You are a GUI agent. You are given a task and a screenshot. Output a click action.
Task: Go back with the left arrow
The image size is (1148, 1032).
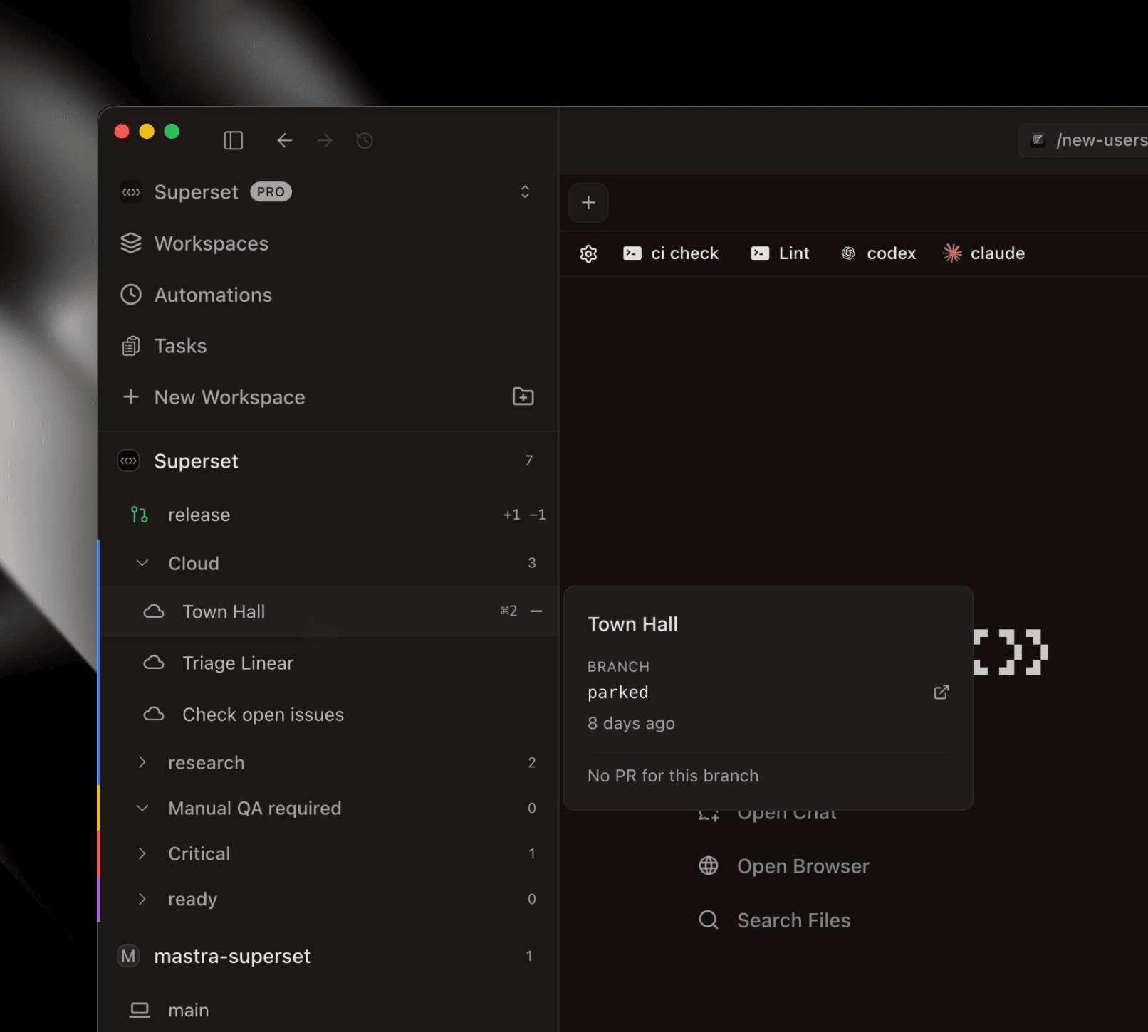point(285,140)
